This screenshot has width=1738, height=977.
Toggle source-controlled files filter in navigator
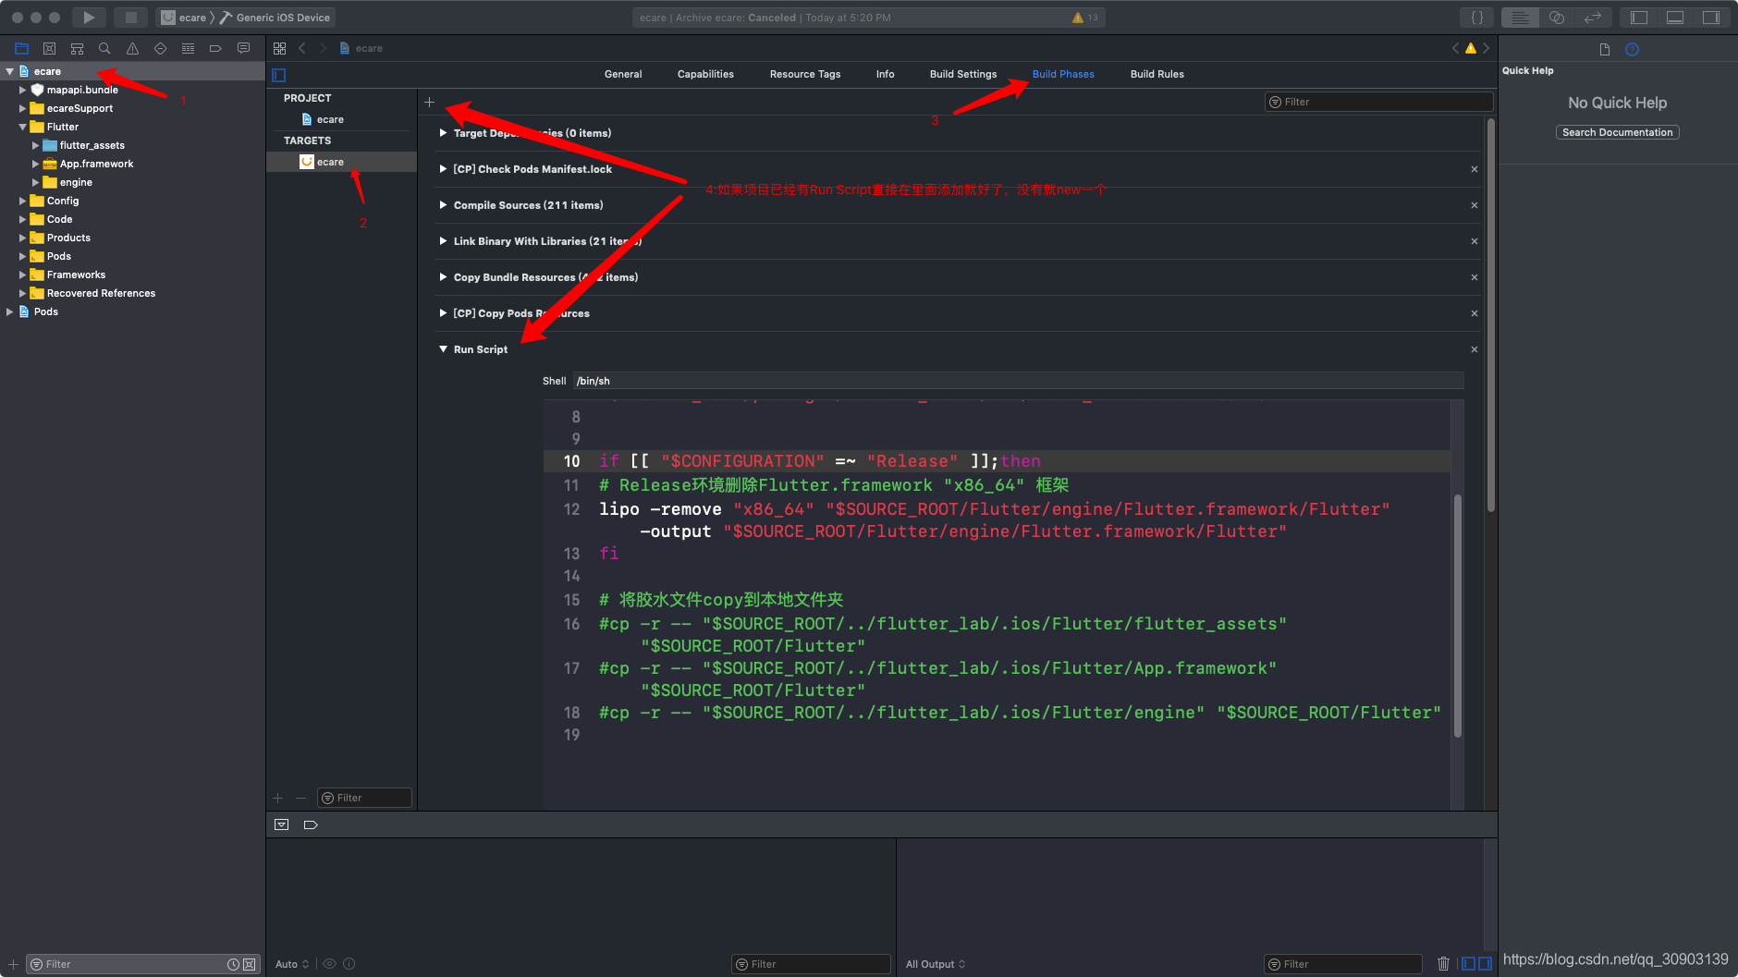point(249,964)
